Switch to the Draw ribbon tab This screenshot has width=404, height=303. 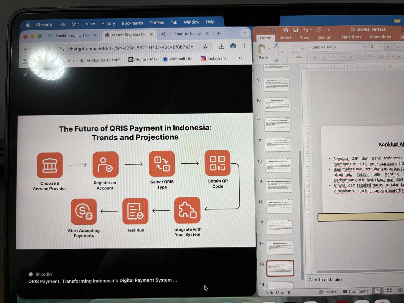point(304,38)
